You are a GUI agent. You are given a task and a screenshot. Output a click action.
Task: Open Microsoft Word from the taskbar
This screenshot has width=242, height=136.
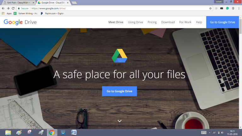pyautogui.click(x=74, y=132)
